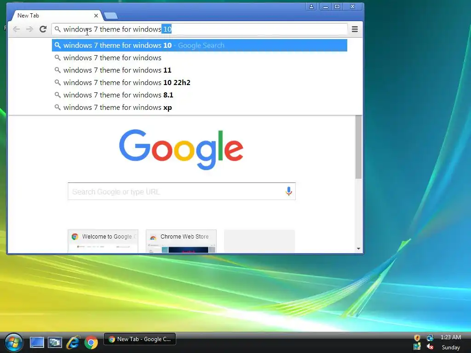Reload the page with refresh icon
This screenshot has height=353, width=471.
[43, 29]
